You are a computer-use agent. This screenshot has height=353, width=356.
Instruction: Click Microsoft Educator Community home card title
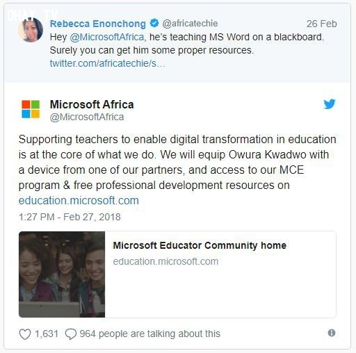click(x=200, y=245)
